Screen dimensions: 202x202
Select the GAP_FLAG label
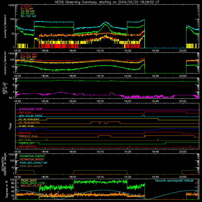(25, 112)
